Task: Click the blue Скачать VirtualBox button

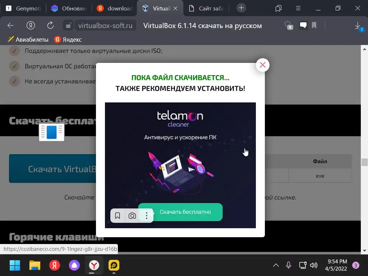Action: 52,169
